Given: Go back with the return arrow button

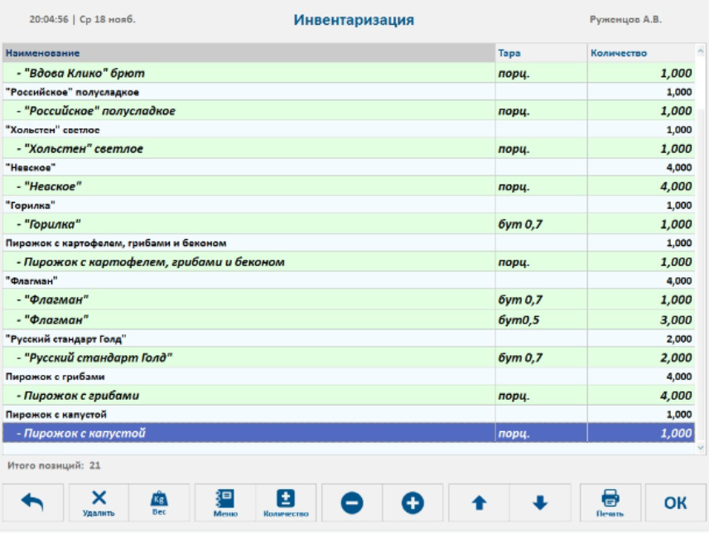Looking at the screenshot, I should pos(33,502).
